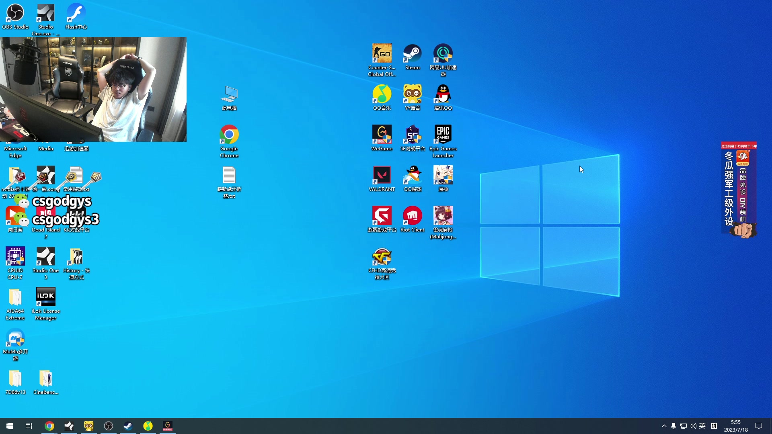Click the CFHD高清竞技大区 desktop icon

pos(382,263)
